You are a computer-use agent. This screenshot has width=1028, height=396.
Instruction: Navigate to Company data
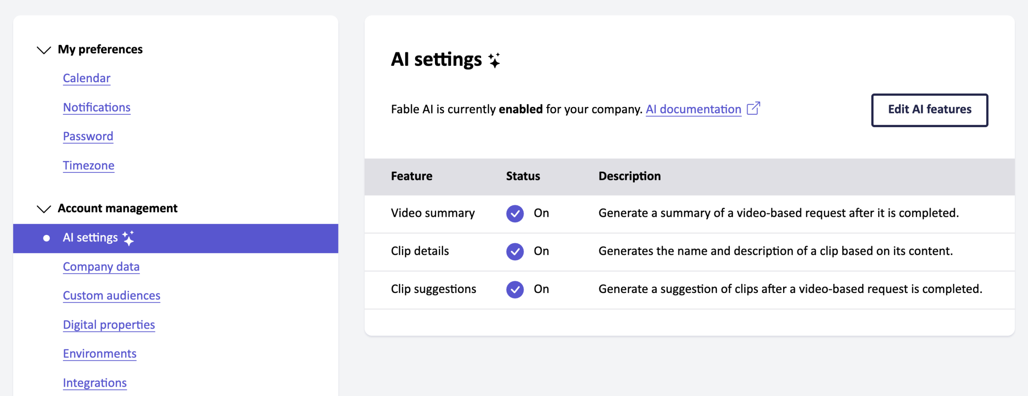tap(101, 267)
